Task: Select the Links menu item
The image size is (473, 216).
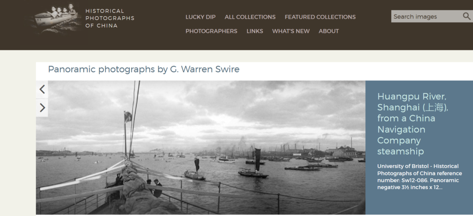Action: click(255, 31)
